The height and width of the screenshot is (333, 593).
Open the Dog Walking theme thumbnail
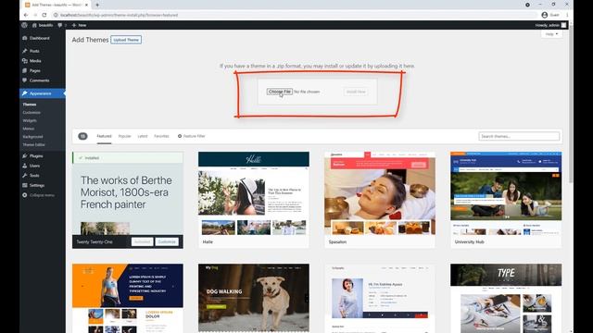(x=254, y=298)
